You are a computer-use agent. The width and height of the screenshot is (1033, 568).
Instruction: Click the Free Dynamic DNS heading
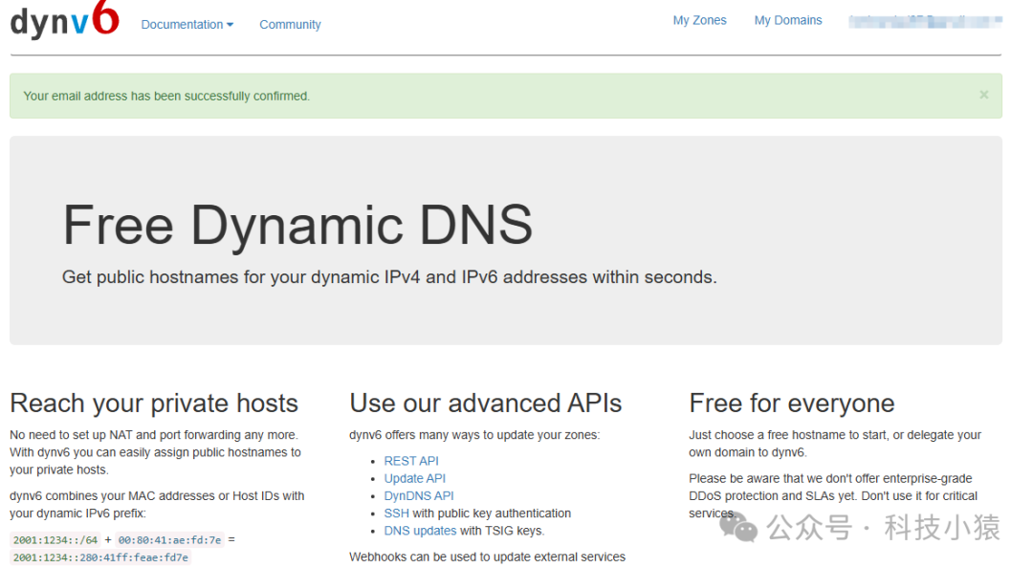click(297, 225)
